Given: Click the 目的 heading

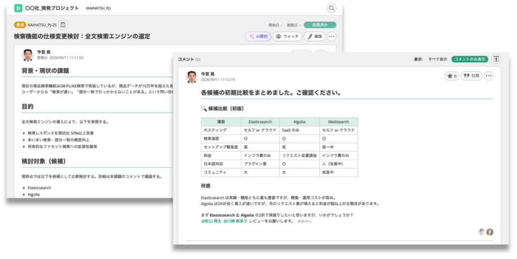Looking at the screenshot, I should (28, 107).
